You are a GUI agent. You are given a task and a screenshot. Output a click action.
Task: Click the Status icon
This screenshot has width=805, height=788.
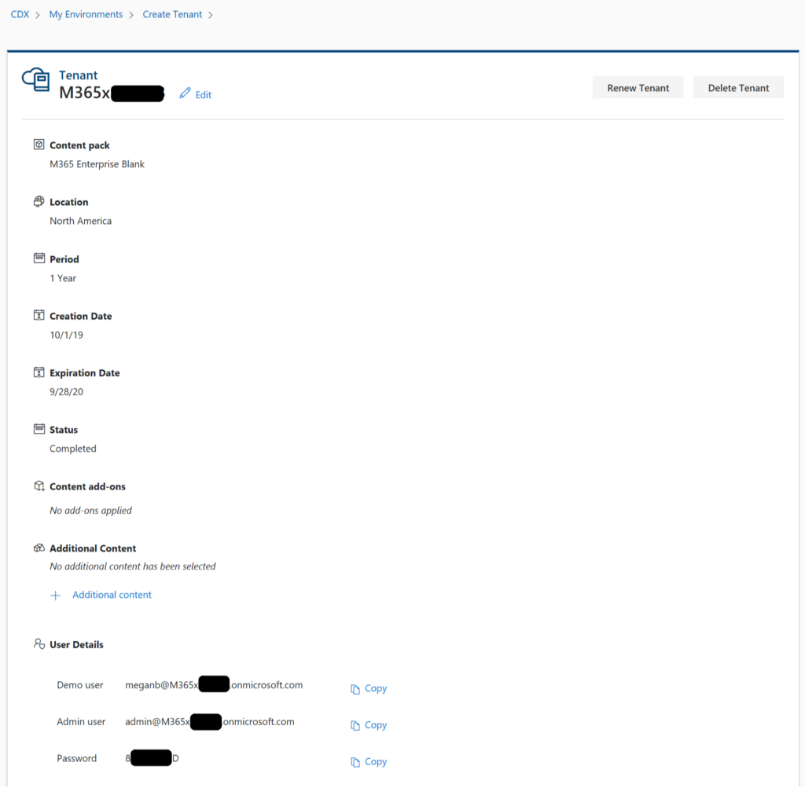click(x=39, y=429)
